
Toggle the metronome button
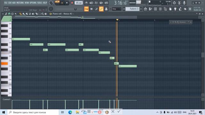click(x=86, y=3)
